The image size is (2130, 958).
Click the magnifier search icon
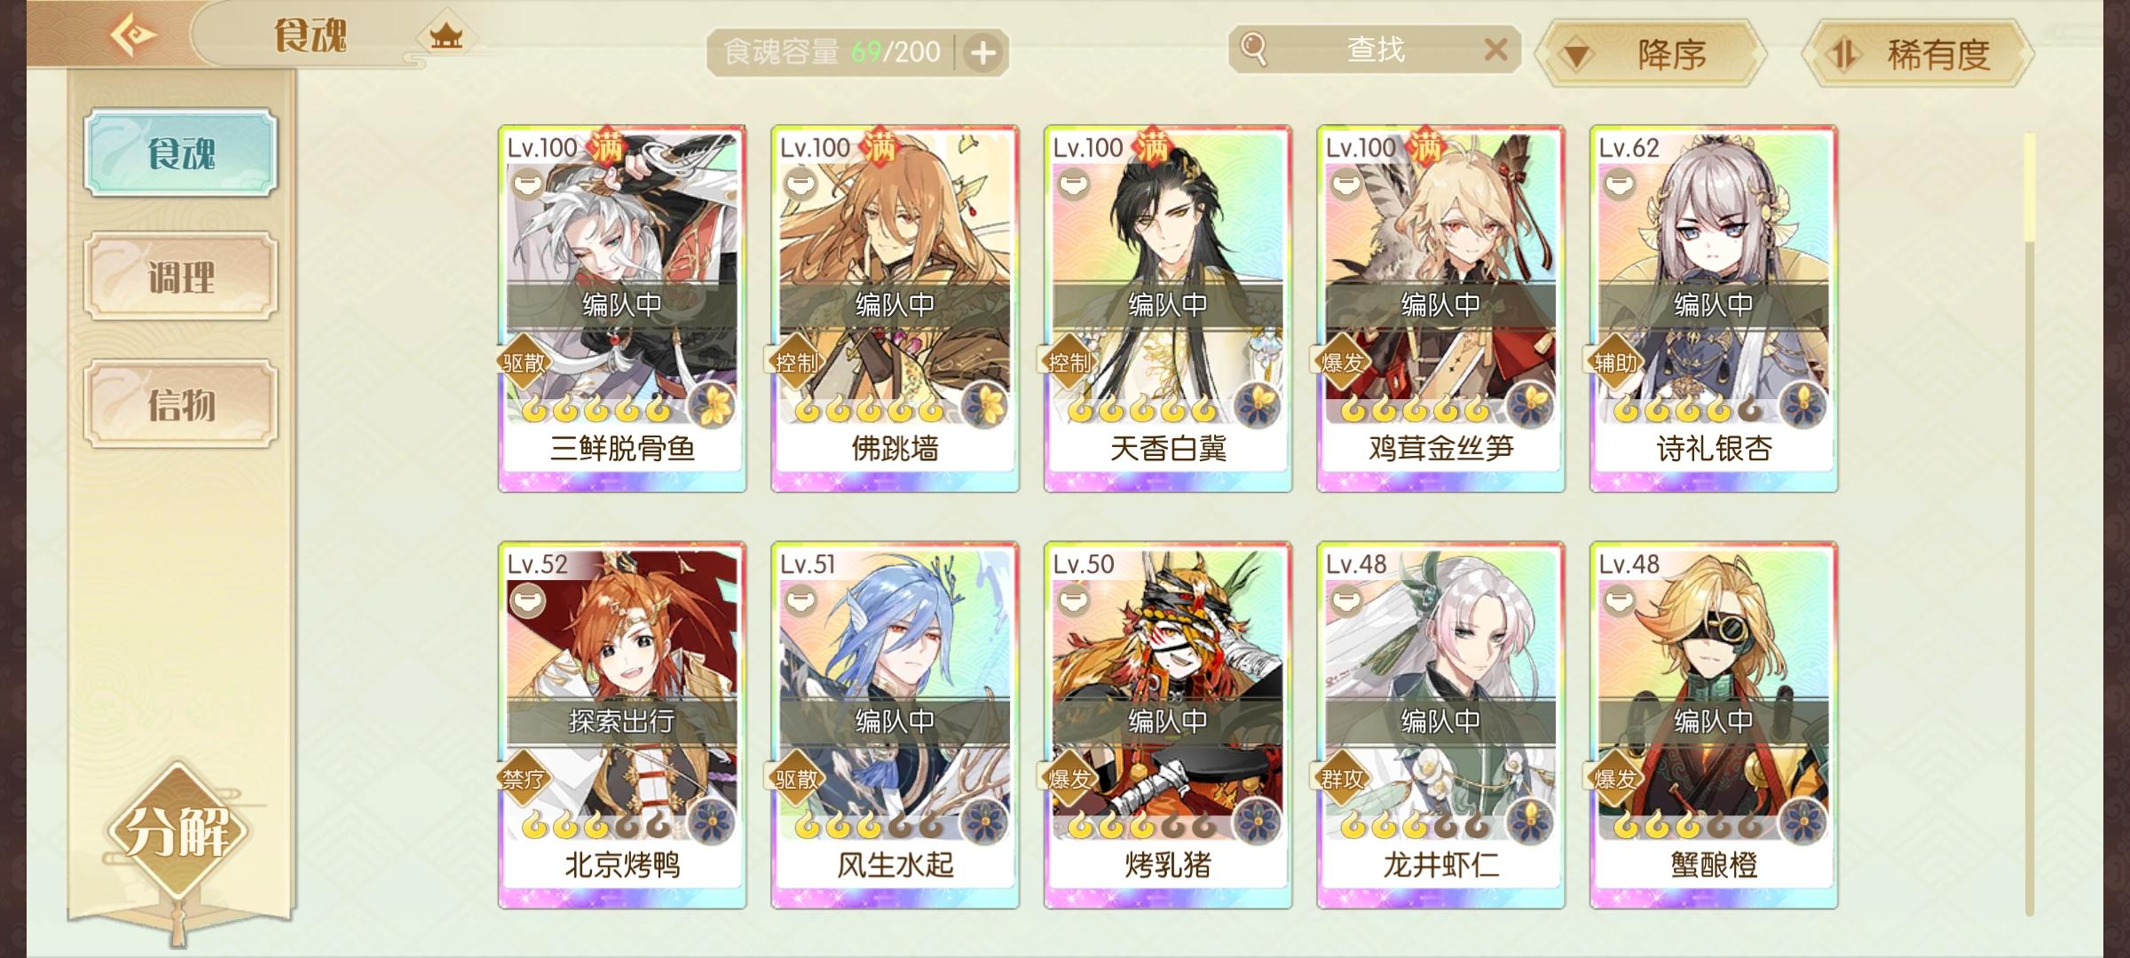[1253, 49]
